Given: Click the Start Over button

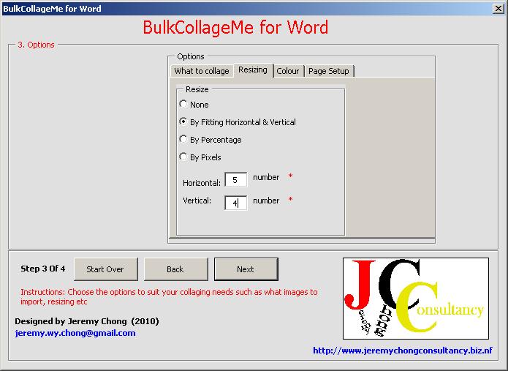Looking at the screenshot, I should click(105, 269).
